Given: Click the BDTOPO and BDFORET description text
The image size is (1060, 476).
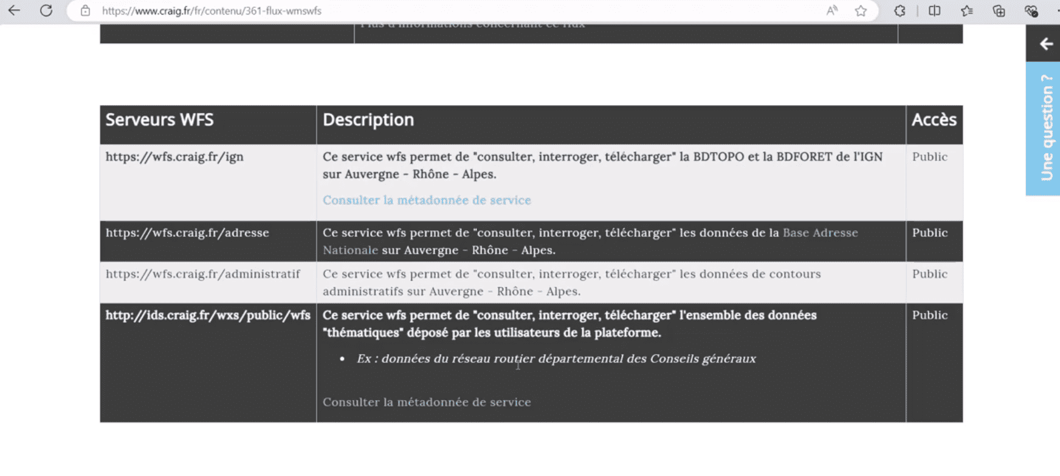Looking at the screenshot, I should (602, 165).
